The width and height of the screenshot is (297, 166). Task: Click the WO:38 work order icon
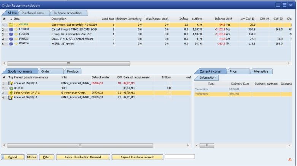coord(11,88)
